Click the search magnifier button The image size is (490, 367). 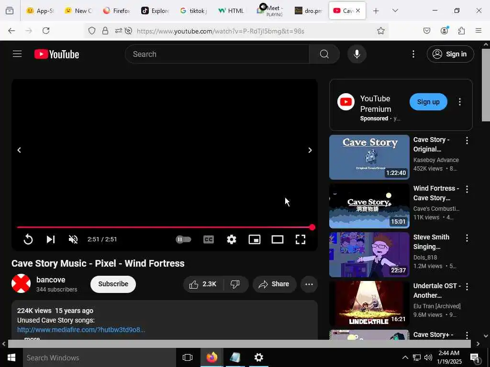(x=324, y=54)
